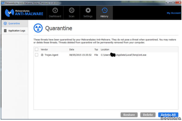182x121 pixels.
Task: Check the select-all checkbox in header
Action: coord(36,49)
